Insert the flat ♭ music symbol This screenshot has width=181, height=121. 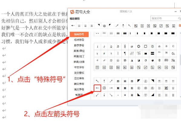[x=97, y=54]
